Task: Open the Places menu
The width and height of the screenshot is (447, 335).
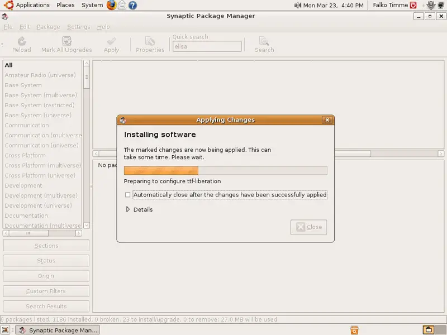Action: pos(65,5)
